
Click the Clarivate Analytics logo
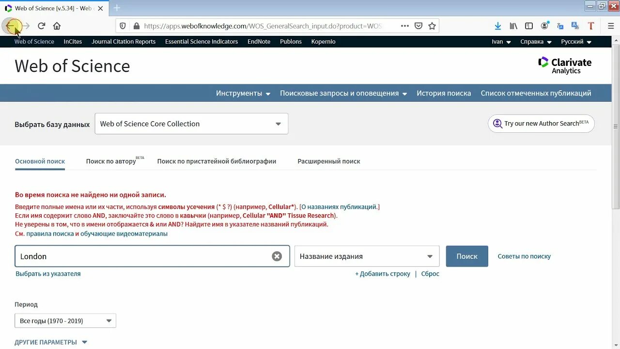[565, 65]
